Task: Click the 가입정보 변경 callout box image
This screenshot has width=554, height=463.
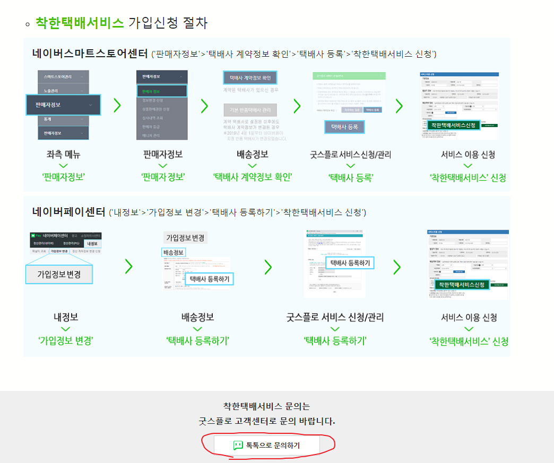Action: 59,274
